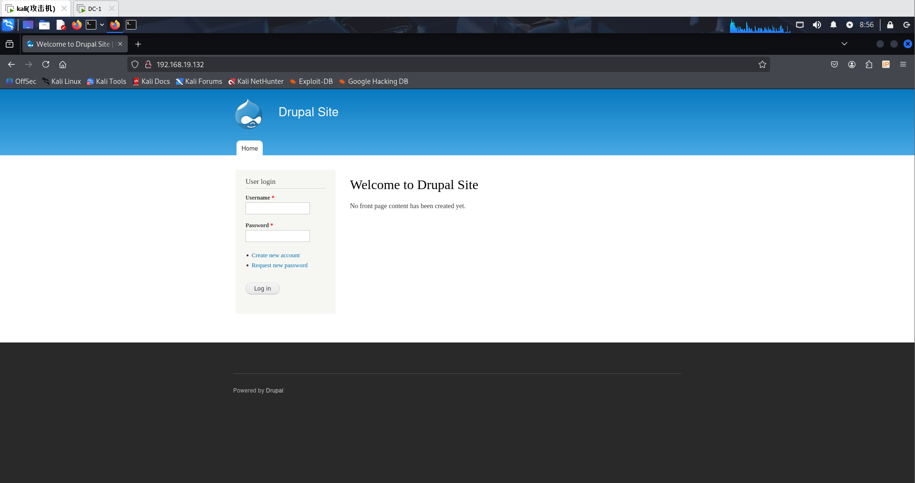Open a new browser tab
The image size is (915, 483).
click(138, 44)
